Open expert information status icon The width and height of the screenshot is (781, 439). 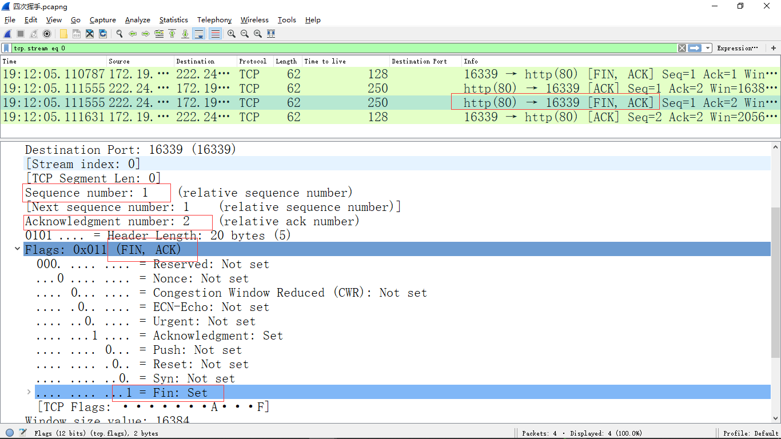point(9,433)
